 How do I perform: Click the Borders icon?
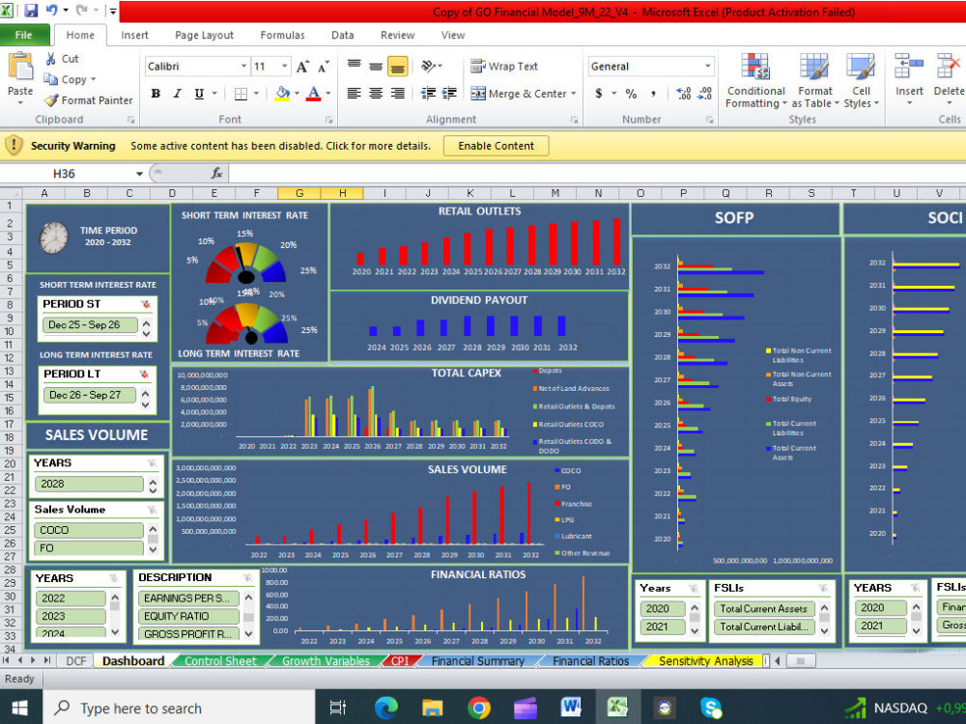coord(241,94)
